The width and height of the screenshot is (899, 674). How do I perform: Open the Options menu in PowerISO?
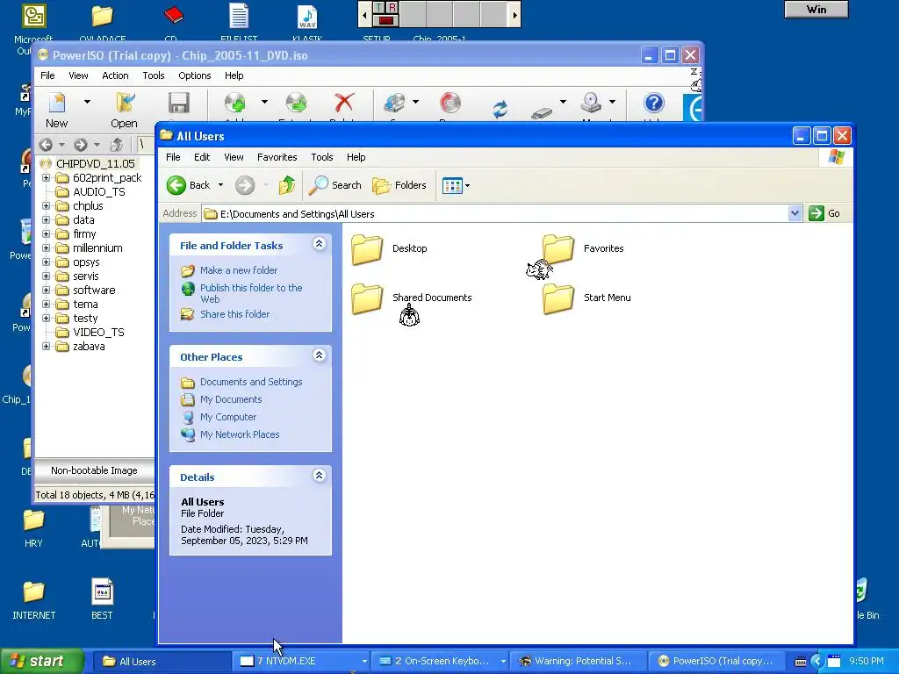[194, 75]
